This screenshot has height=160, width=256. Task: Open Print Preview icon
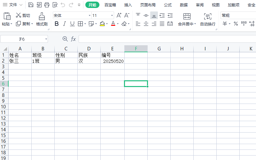pyautogui.click(x=55, y=5)
